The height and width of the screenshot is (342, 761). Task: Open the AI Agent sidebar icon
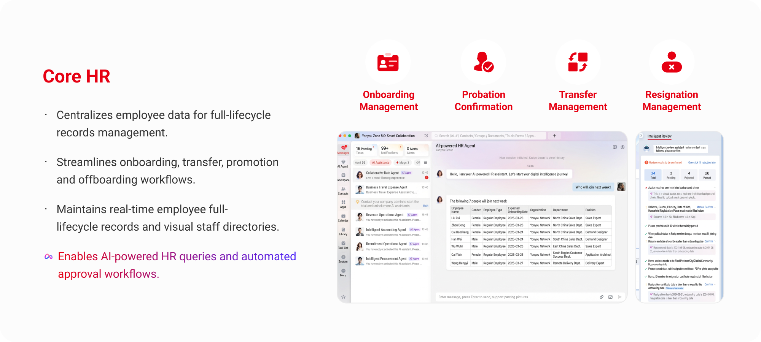point(343,163)
